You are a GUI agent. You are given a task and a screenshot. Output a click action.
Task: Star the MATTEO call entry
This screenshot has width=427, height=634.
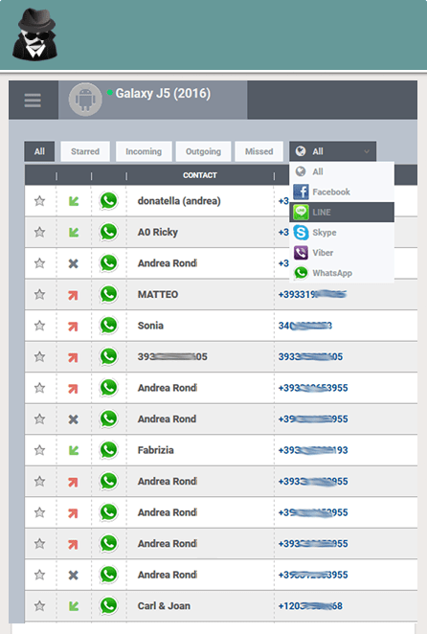point(39,294)
